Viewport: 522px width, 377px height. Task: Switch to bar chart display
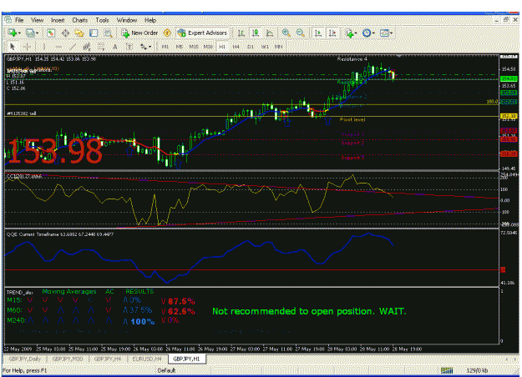pyautogui.click(x=241, y=33)
